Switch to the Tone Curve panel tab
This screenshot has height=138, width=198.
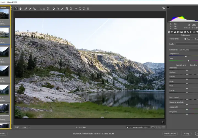[172, 32]
